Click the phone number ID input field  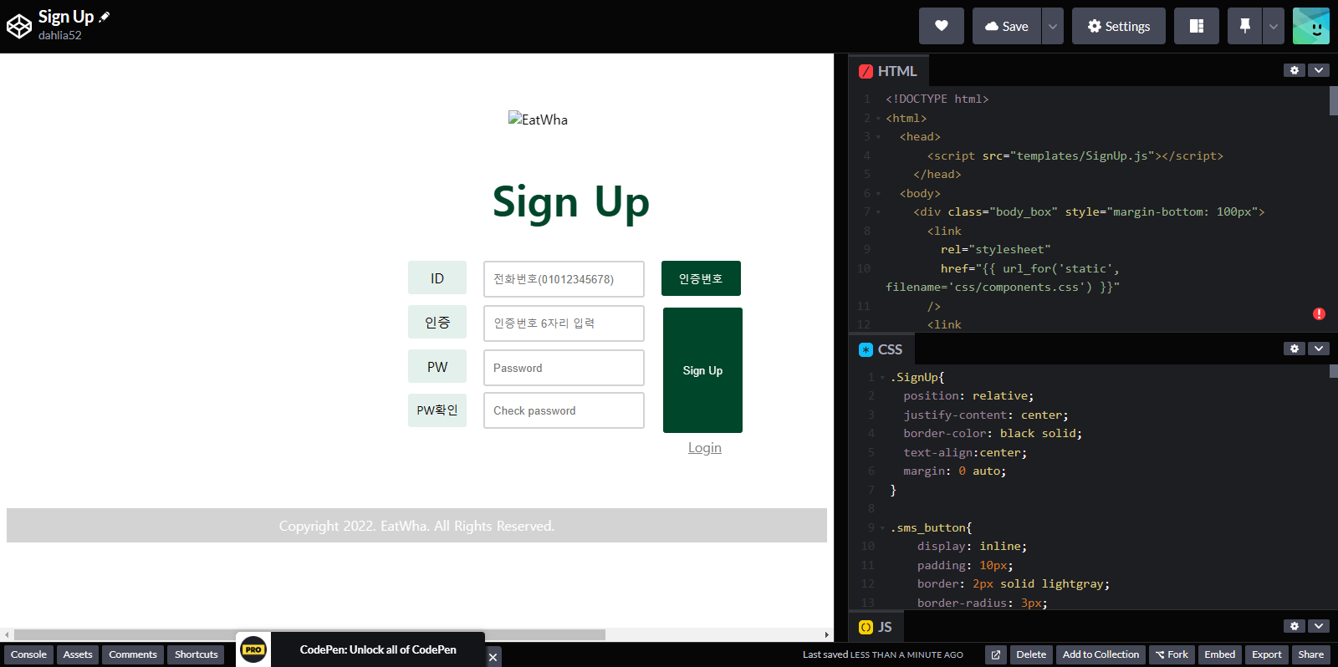tap(564, 279)
